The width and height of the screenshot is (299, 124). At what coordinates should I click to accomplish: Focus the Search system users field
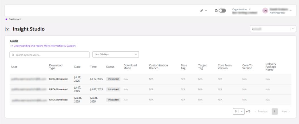[49, 55]
